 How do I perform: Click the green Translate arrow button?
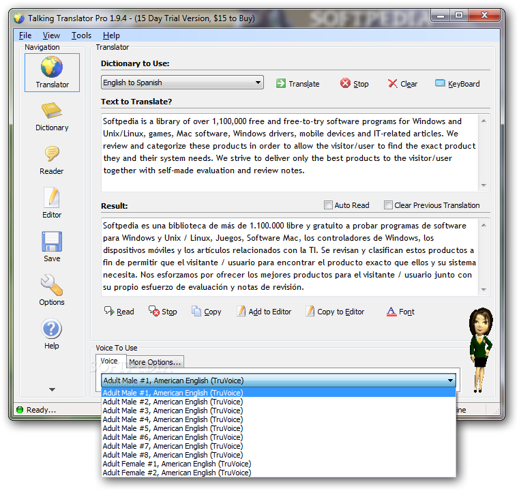pyautogui.click(x=297, y=84)
